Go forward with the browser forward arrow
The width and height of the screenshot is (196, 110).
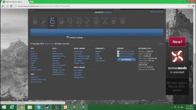(x=7, y=6)
